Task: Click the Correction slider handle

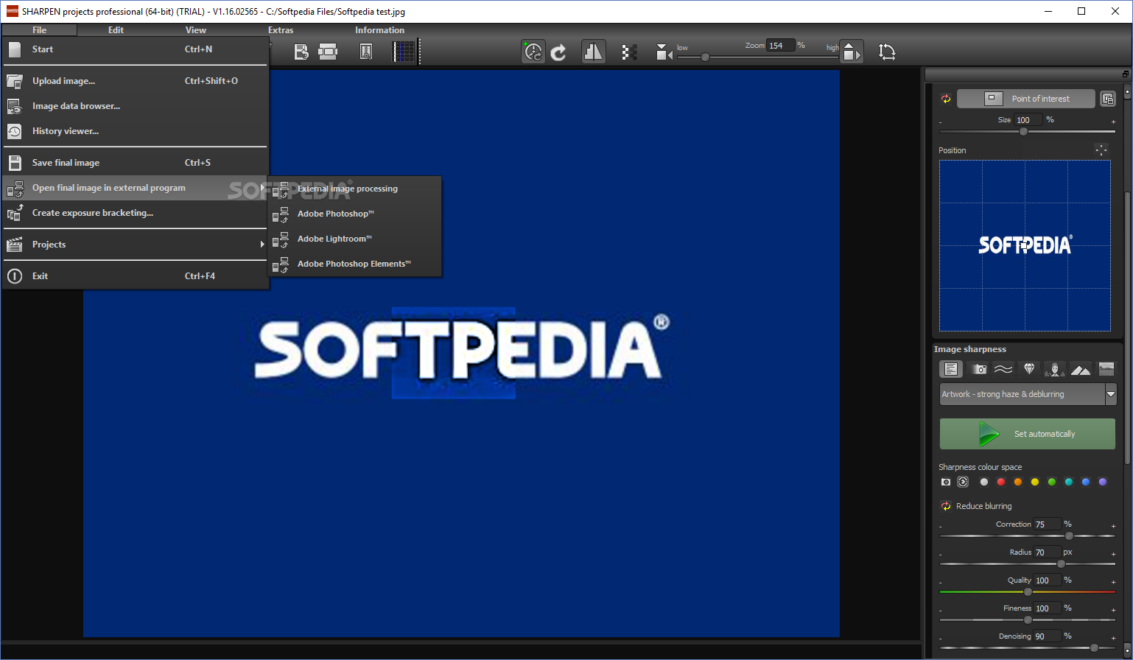Action: point(1070,536)
